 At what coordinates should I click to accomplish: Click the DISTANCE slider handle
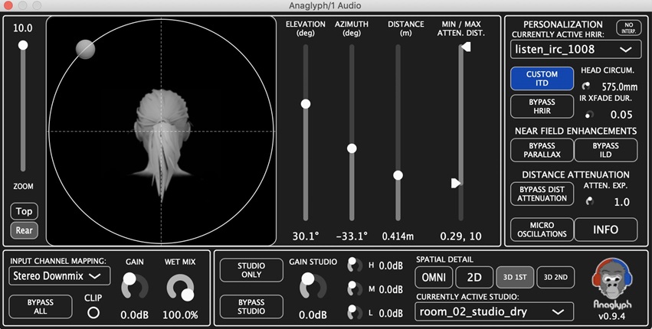[398, 175]
